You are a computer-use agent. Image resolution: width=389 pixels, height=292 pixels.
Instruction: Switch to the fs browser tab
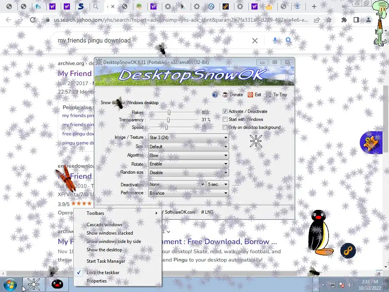(38, 6)
